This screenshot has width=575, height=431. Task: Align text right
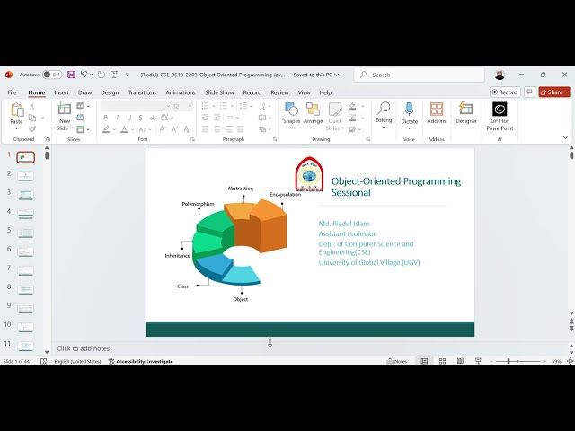(229, 129)
